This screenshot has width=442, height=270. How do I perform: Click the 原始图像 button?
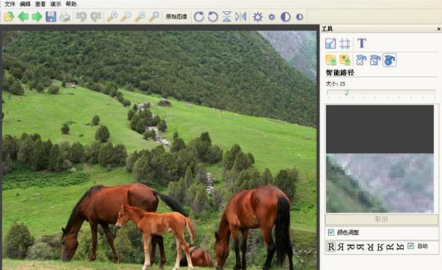177,17
